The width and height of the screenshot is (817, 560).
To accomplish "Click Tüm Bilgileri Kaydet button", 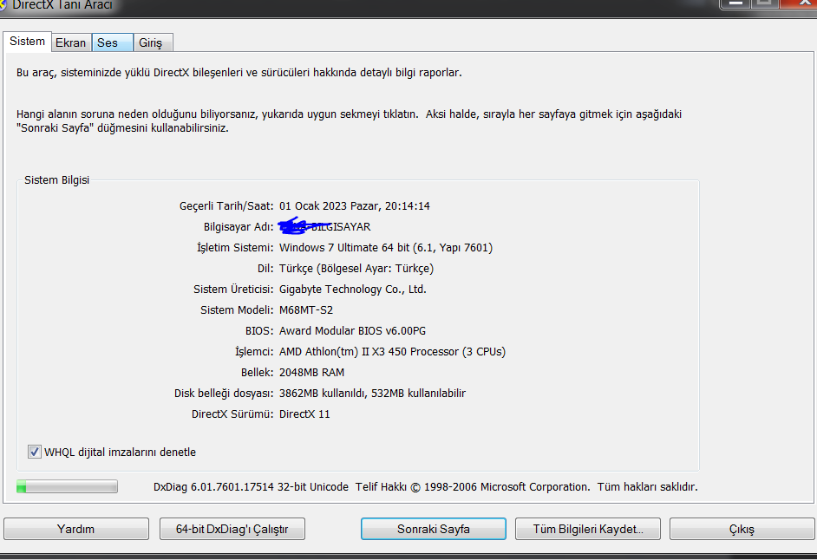I will tap(588, 529).
